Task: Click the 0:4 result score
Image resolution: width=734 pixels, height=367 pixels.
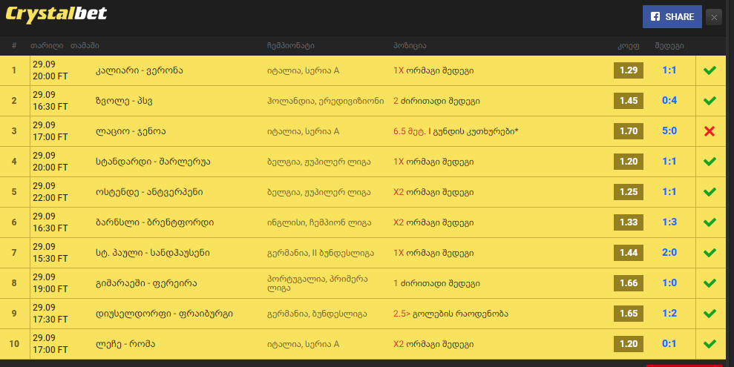Action: click(x=669, y=101)
